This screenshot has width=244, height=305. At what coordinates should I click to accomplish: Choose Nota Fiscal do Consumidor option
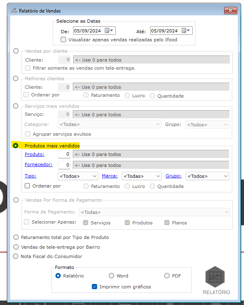tap(15, 256)
